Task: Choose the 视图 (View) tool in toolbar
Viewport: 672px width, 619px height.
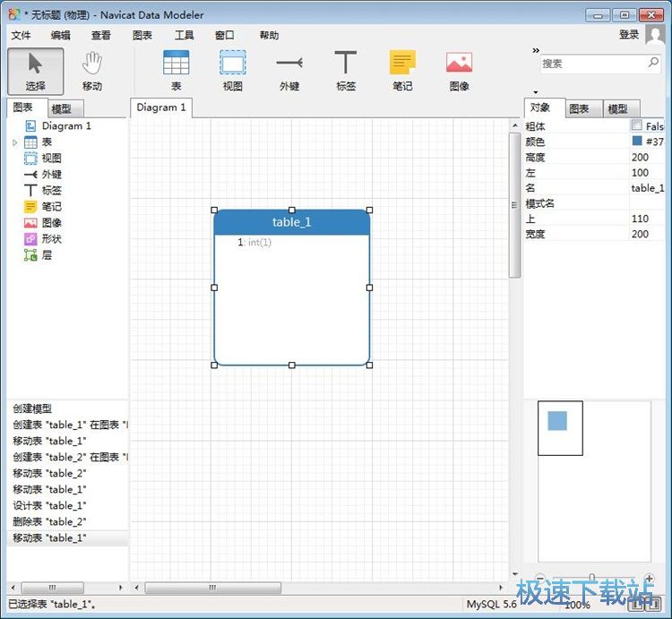Action: pyautogui.click(x=233, y=71)
